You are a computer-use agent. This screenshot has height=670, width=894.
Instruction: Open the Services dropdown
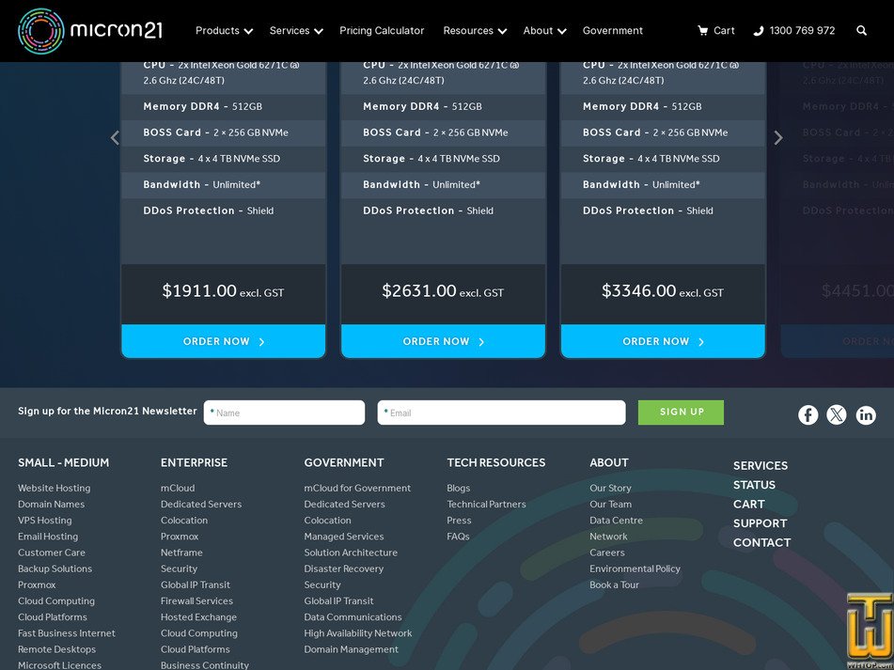[x=295, y=30]
